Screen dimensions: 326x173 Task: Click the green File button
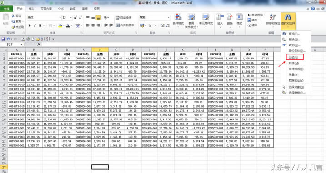pyautogui.click(x=6, y=9)
